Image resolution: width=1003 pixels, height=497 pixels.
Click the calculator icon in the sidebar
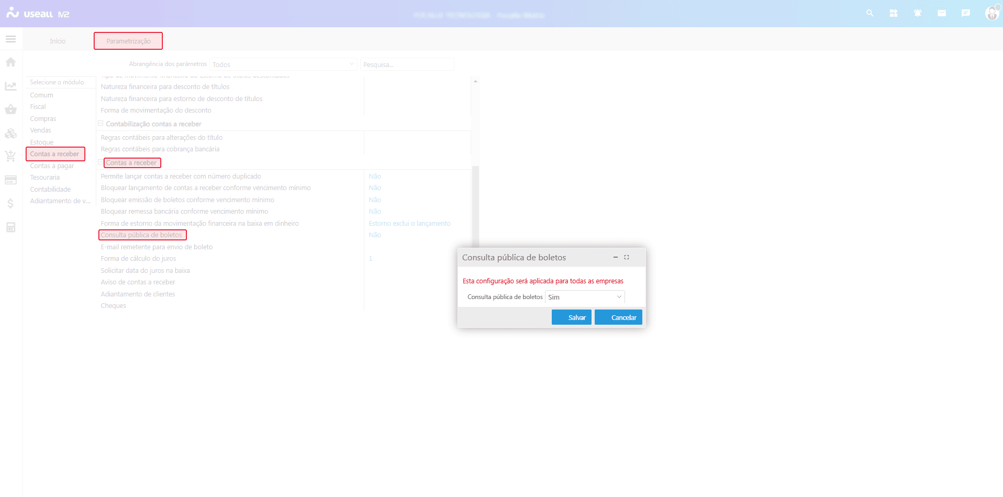click(x=10, y=227)
